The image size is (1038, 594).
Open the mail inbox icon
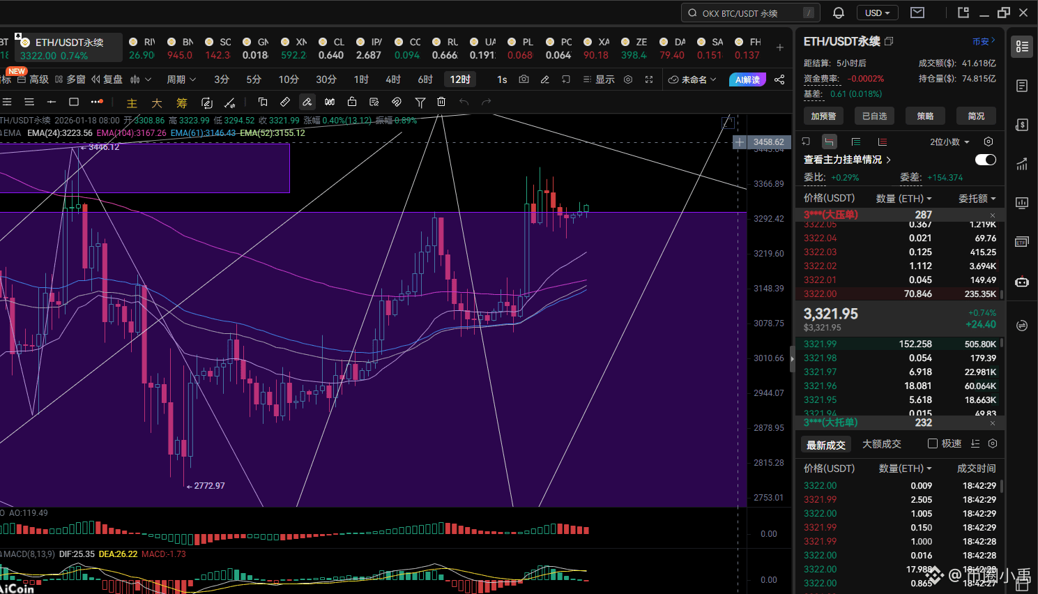(x=917, y=13)
